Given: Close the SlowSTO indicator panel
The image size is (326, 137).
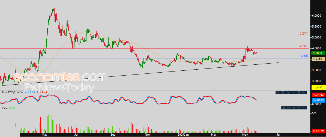Looking at the screenshot, I should pos(278,93).
